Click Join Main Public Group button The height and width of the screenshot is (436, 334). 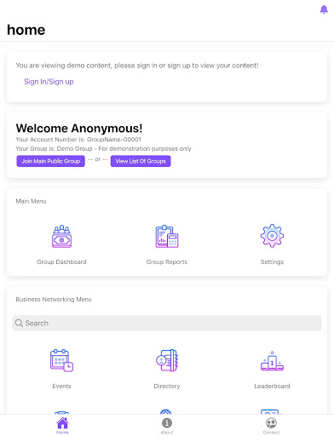pyautogui.click(x=50, y=161)
